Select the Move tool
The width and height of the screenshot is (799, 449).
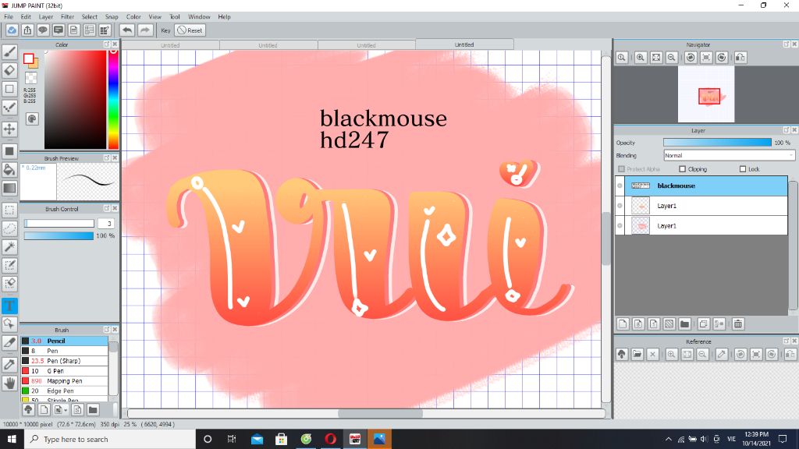[x=9, y=129]
